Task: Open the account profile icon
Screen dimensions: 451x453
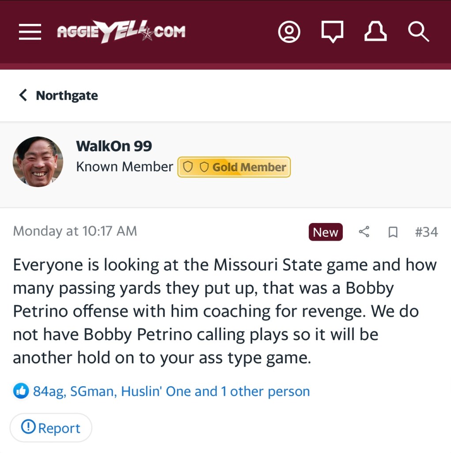Action: coord(289,32)
